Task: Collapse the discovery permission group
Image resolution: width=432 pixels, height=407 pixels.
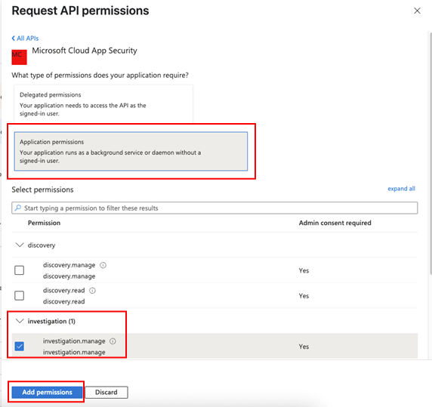Action: point(20,245)
